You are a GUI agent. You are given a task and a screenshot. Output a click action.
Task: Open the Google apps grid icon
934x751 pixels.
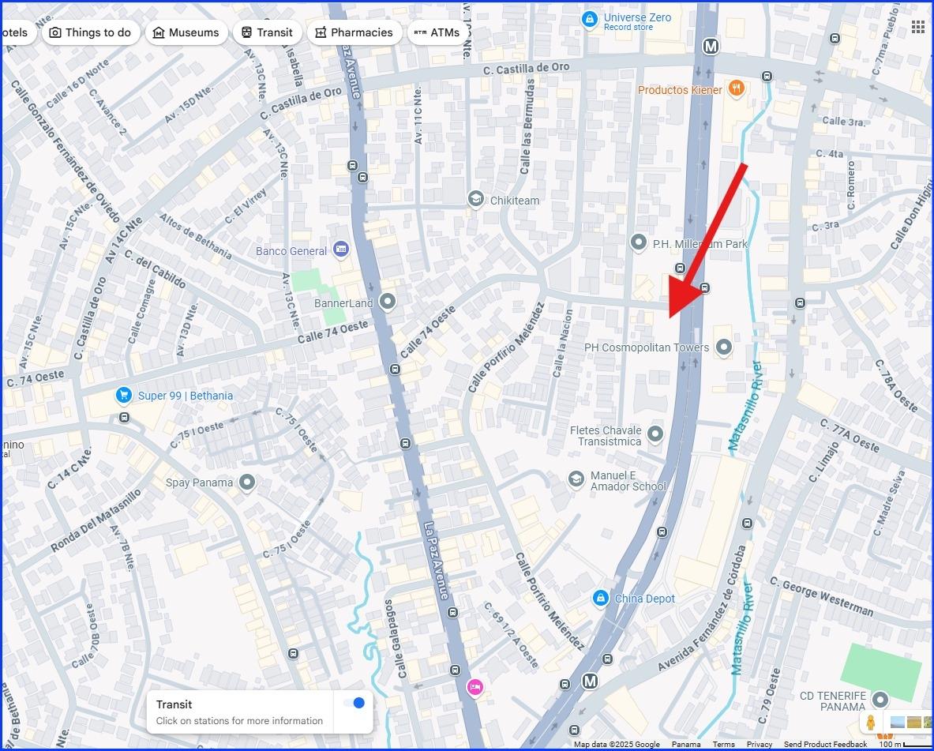[918, 27]
